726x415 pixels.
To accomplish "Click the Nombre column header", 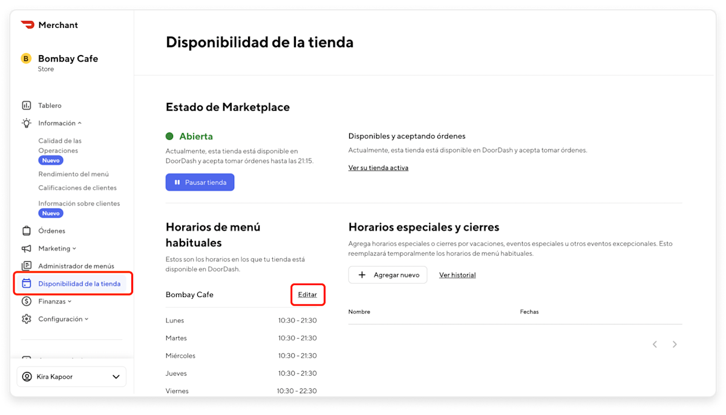I will click(x=359, y=312).
